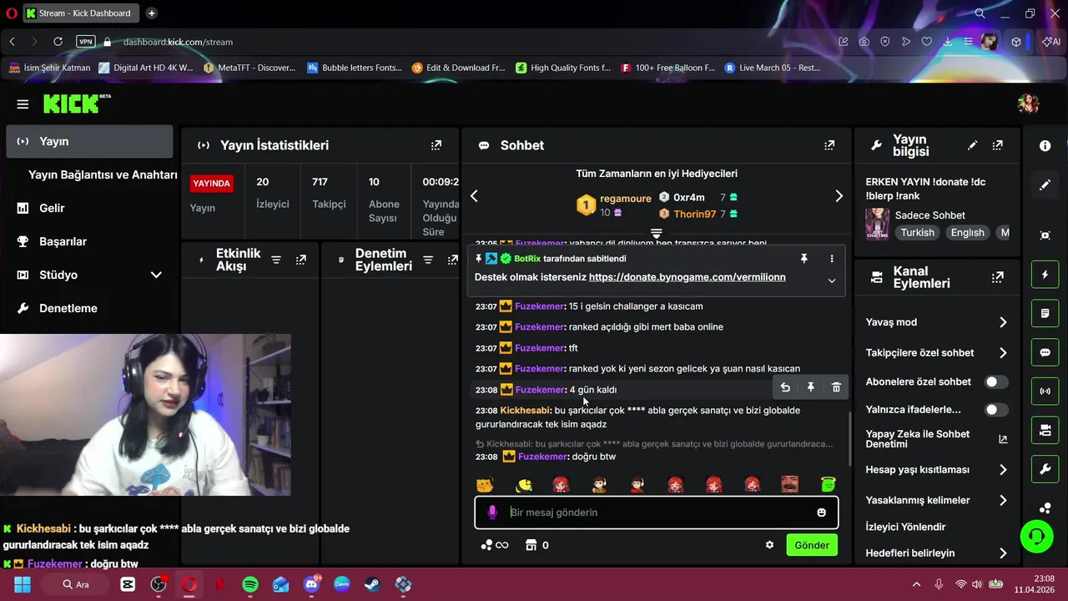Send the chat message with Gönder
Image resolution: width=1068 pixels, height=601 pixels.
(812, 545)
